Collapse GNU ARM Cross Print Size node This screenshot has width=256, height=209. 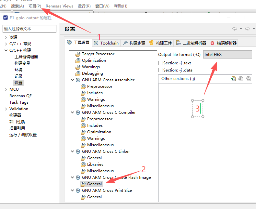[x=73, y=190]
